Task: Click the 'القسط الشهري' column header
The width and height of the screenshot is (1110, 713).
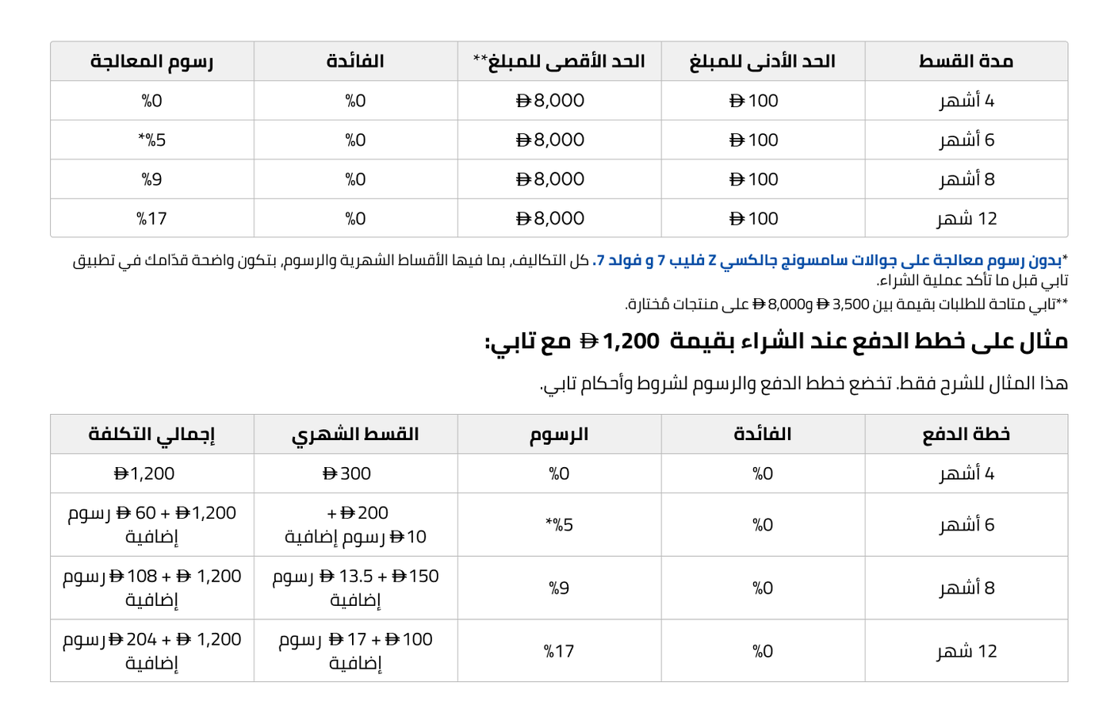Action: pyautogui.click(x=355, y=434)
